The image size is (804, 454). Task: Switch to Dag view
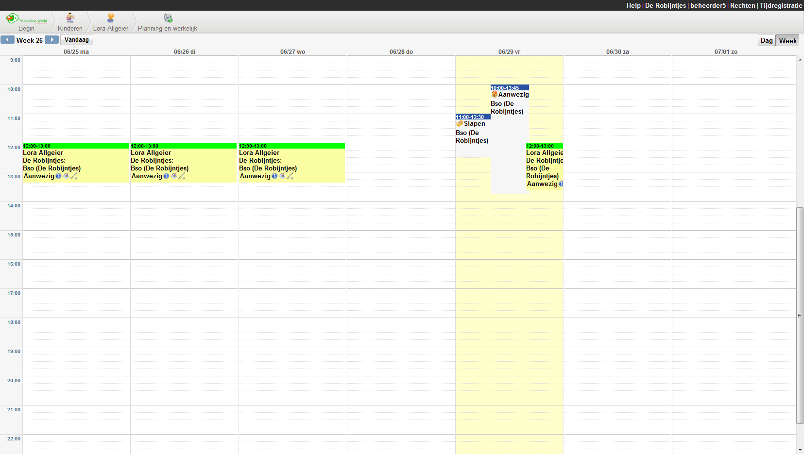(x=766, y=41)
